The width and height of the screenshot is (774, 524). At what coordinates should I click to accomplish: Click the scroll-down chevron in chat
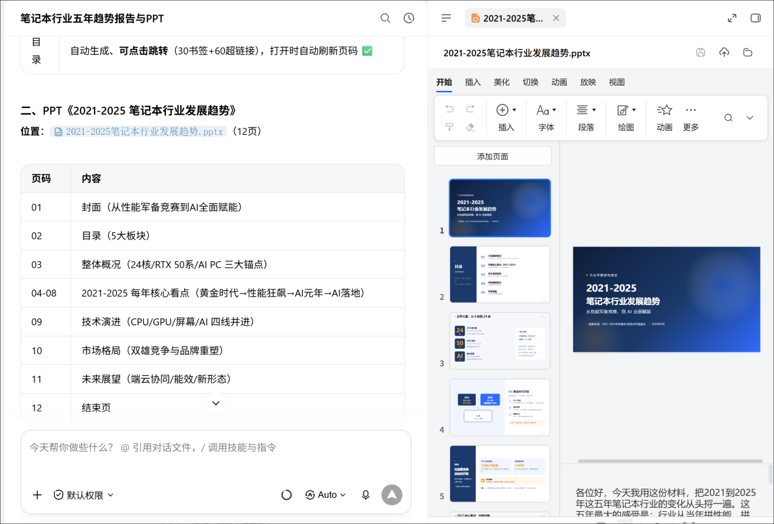(215, 403)
